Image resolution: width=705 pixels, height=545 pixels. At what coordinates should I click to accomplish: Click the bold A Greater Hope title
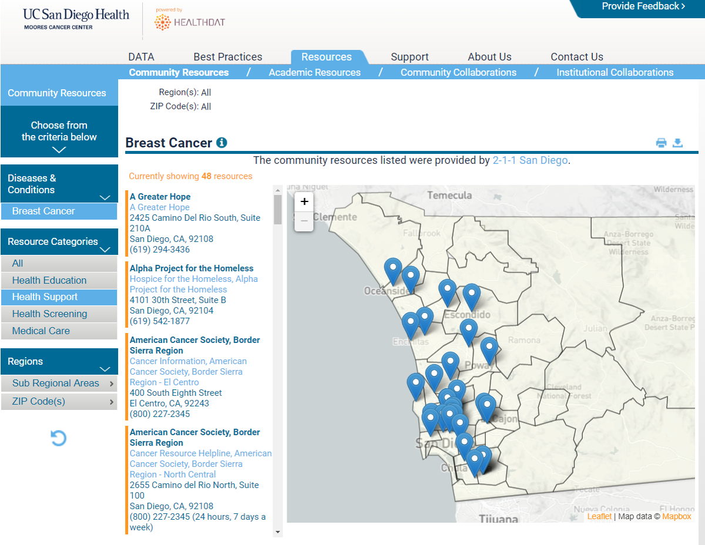click(x=160, y=197)
